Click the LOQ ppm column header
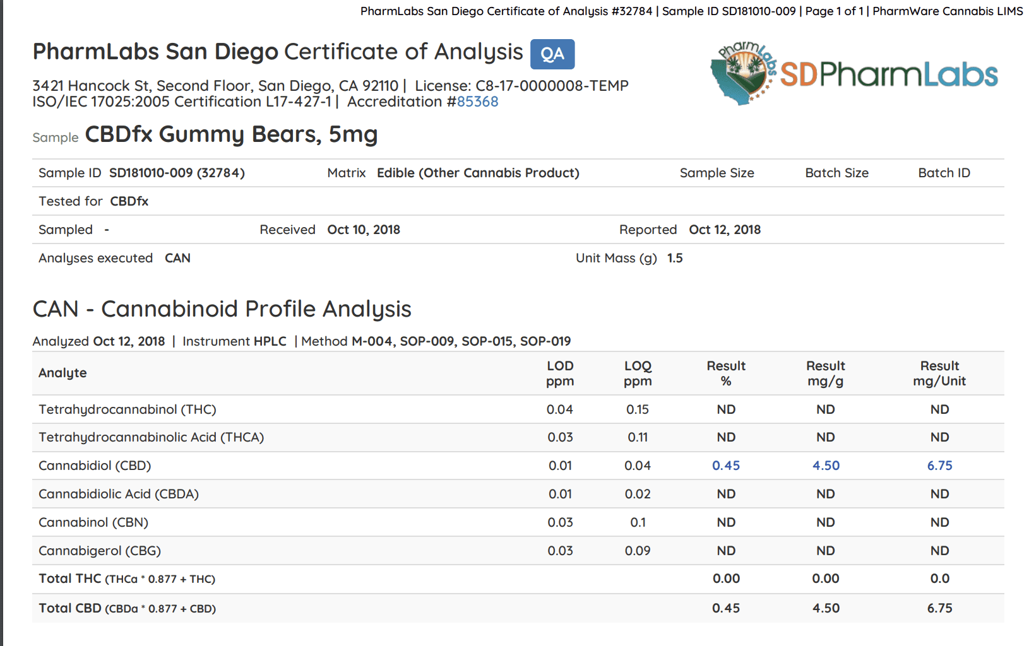1029x646 pixels. point(638,373)
